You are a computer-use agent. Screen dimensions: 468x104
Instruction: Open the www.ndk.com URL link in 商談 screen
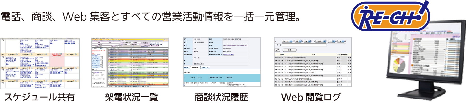(235, 45)
